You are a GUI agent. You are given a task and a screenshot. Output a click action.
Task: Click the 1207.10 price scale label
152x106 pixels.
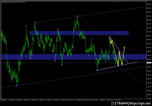(x=149, y=36)
